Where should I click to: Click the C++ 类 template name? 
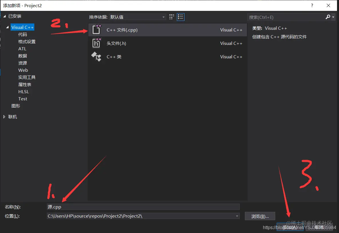click(x=114, y=57)
